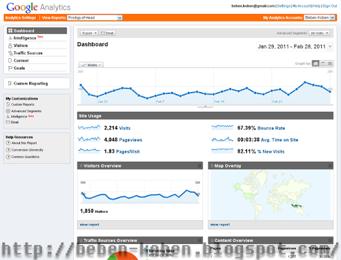The height and width of the screenshot is (260, 341).
Task: Open the Pageviews metric link
Action: [131, 140]
